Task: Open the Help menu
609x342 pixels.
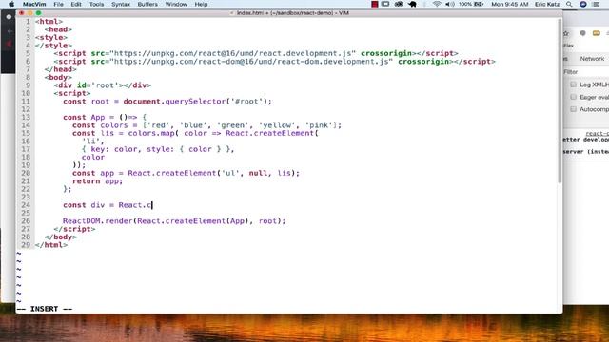Action: tap(201, 4)
